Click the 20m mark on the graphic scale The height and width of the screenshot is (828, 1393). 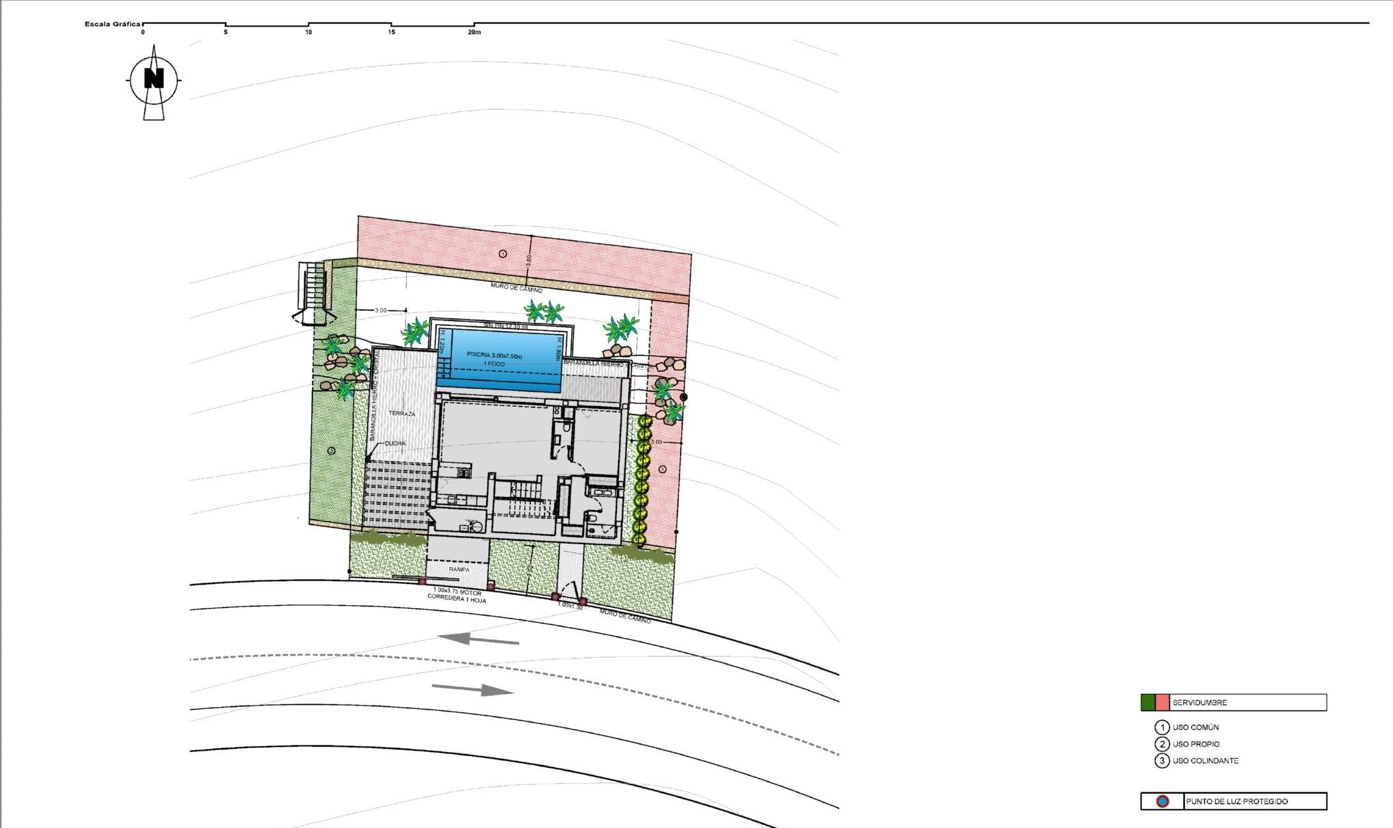point(474,32)
